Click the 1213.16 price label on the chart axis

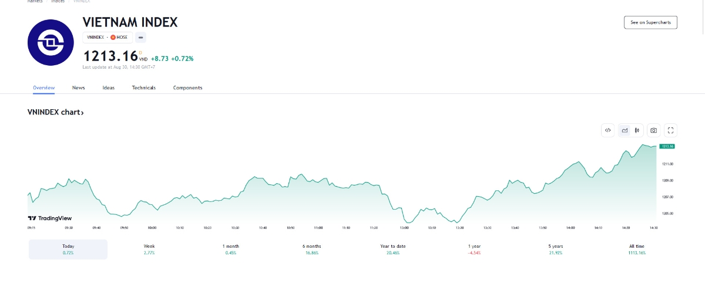(x=667, y=146)
